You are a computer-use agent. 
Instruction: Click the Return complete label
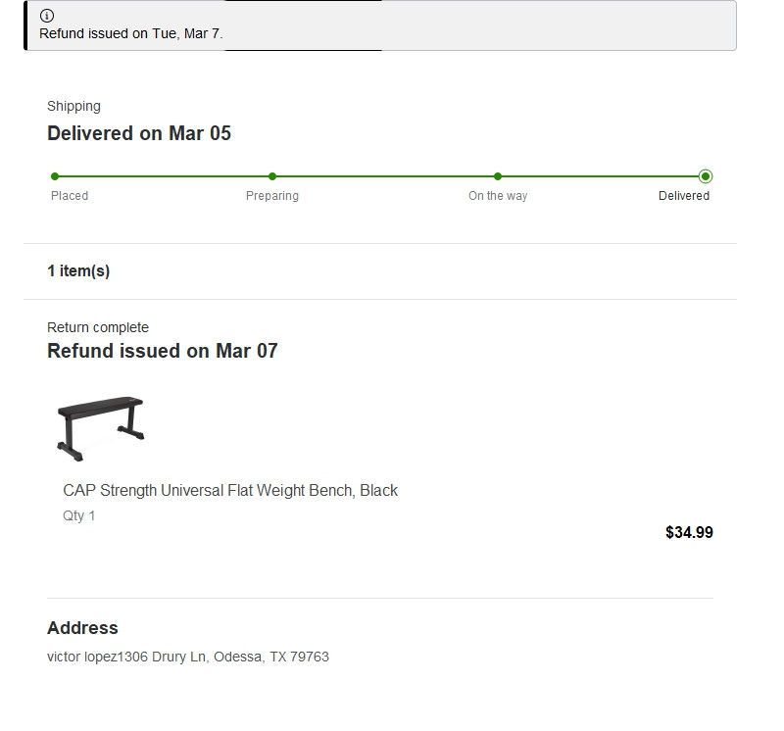point(98,327)
